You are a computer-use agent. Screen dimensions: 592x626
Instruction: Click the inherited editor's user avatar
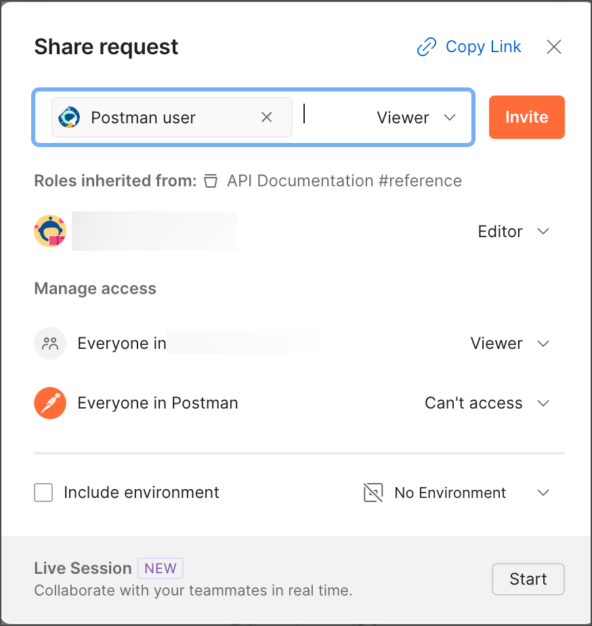50,231
